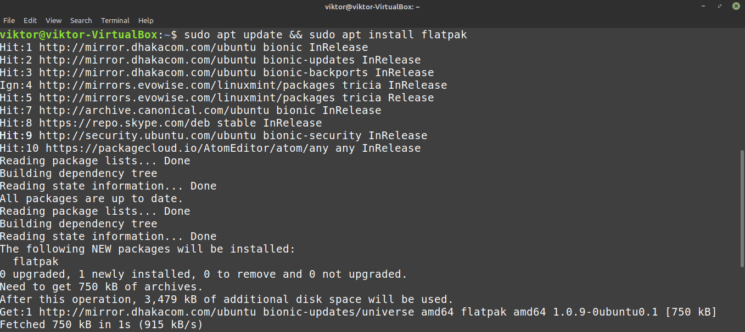Open the Help menu
745x332 pixels.
click(x=146, y=20)
